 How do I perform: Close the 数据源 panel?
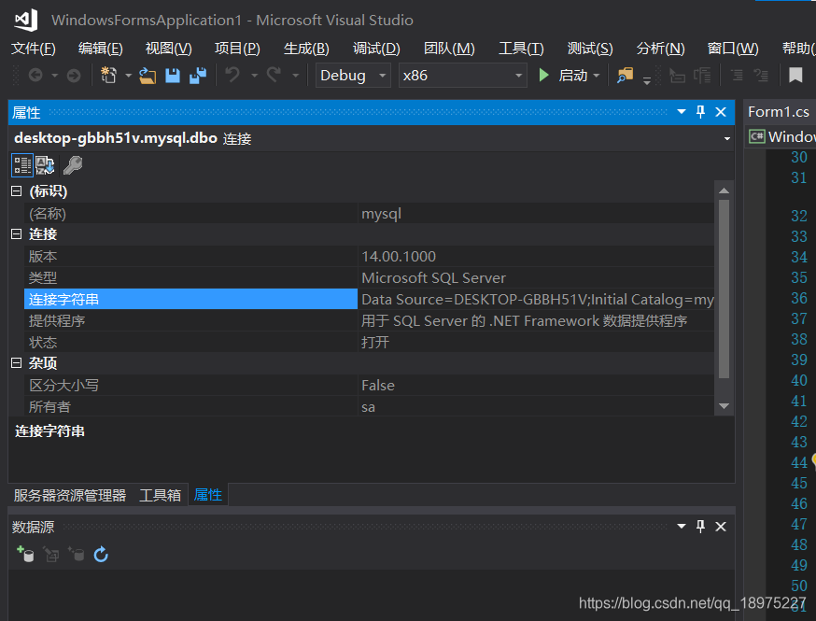pyautogui.click(x=721, y=527)
